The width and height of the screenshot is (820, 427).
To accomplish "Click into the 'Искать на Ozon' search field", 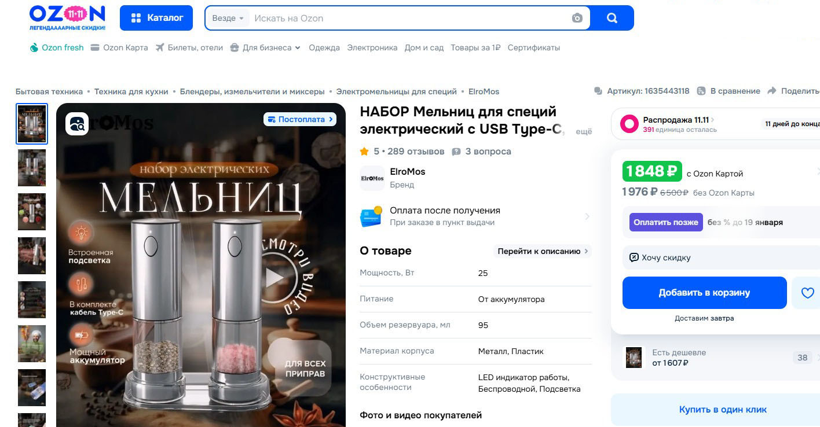I will 405,18.
